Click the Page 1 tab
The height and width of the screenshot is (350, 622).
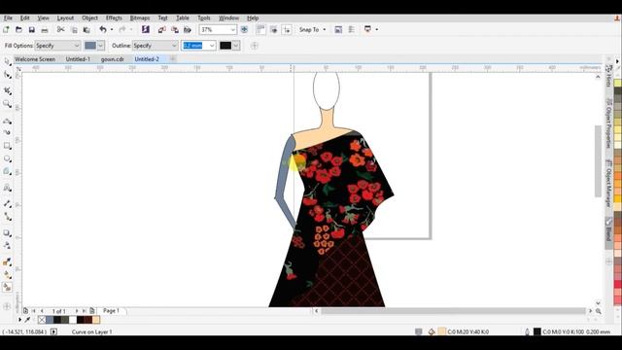pos(111,311)
